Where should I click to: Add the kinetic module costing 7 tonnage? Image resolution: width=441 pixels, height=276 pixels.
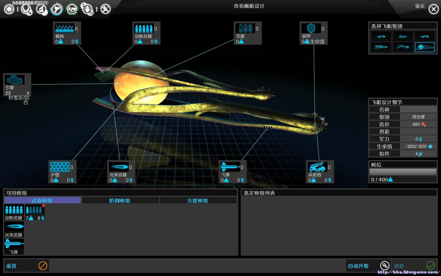(x=35, y=212)
